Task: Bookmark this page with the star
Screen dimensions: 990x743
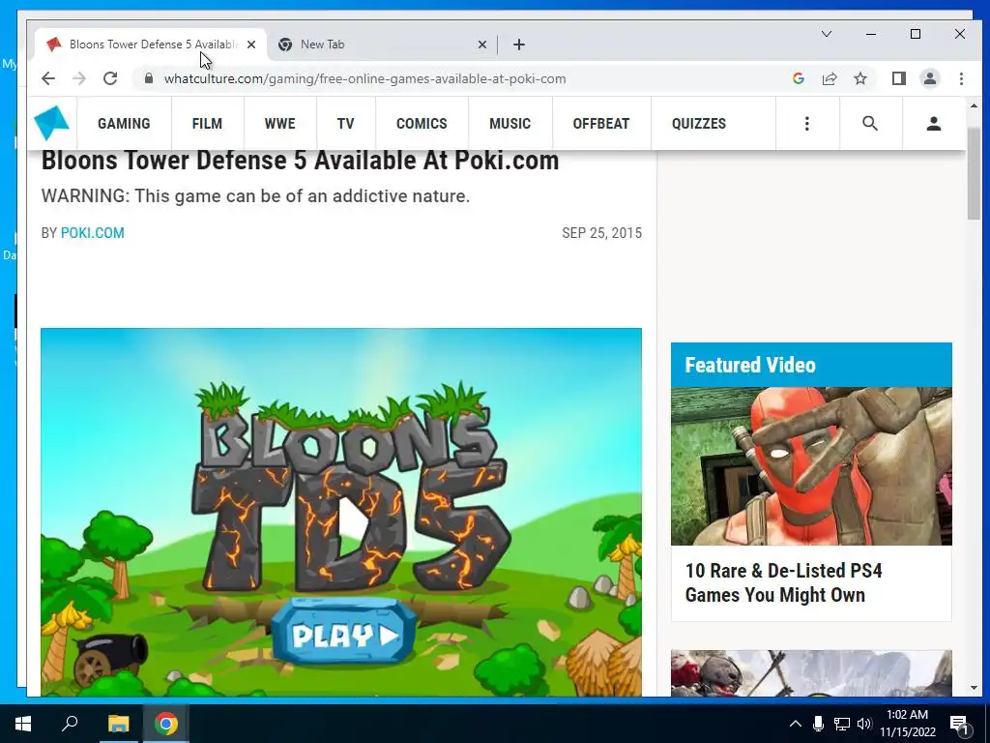Action: (x=859, y=78)
